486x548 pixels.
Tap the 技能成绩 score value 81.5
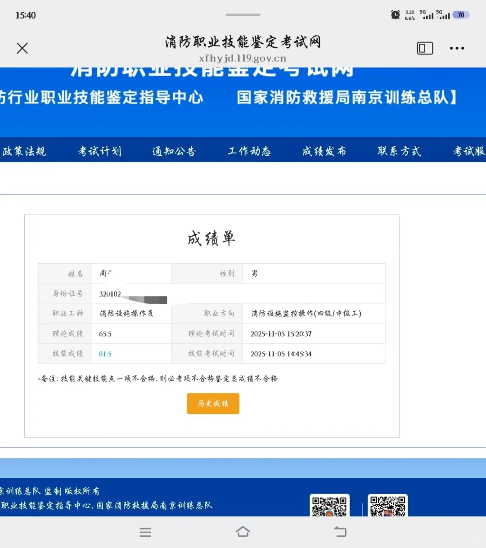point(104,354)
